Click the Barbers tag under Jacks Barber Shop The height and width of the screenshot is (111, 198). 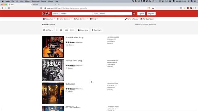[x=70, y=68]
